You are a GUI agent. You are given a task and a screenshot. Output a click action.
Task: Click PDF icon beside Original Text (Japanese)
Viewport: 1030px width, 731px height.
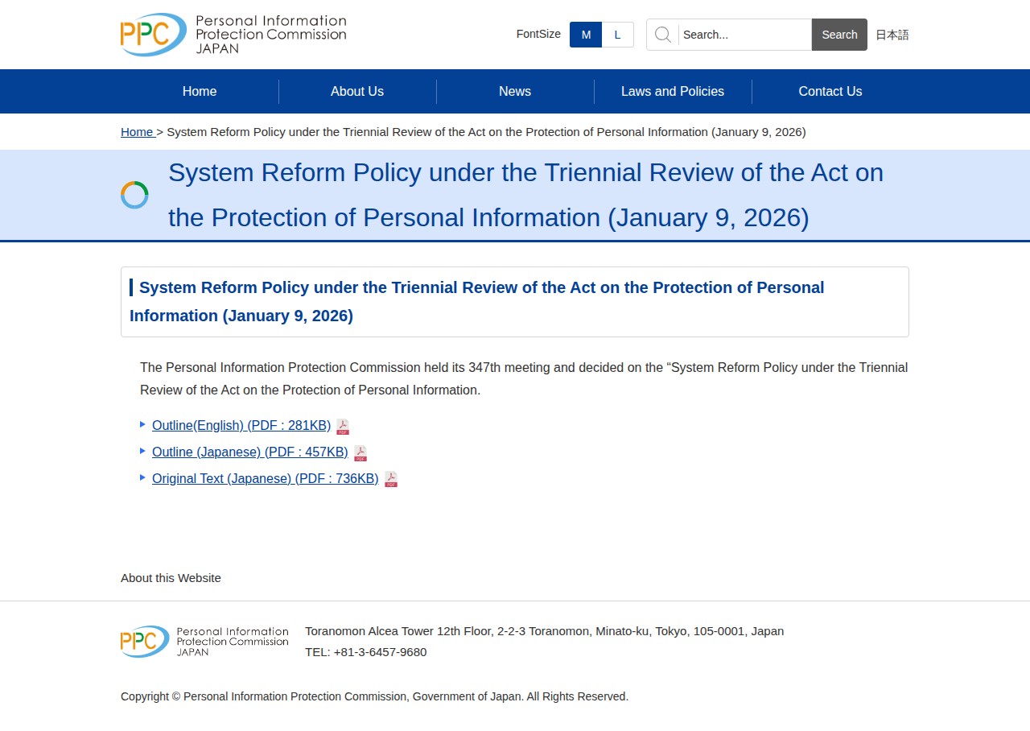(391, 480)
